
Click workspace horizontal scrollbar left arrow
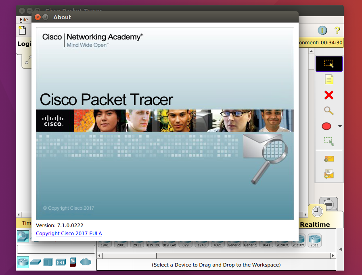pyautogui.click(x=19, y=215)
